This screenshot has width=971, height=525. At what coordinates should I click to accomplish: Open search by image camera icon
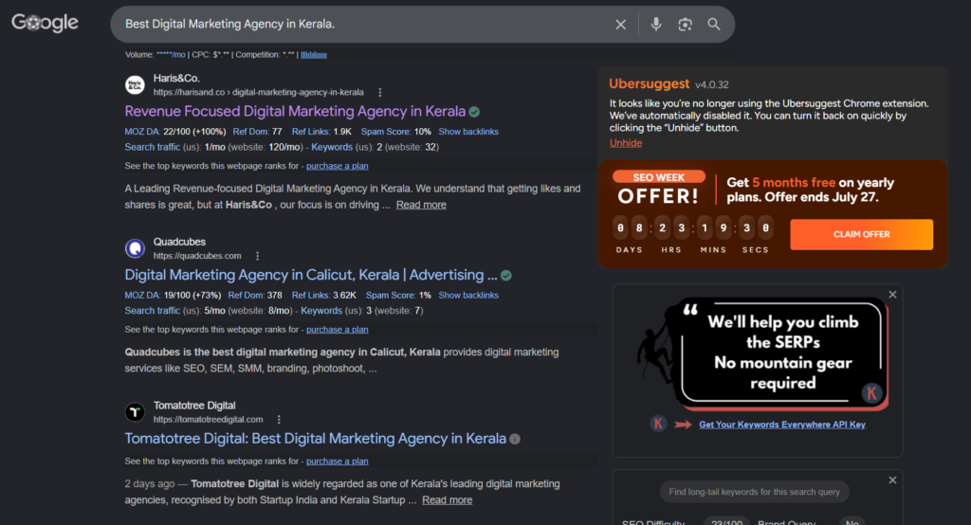tap(685, 24)
